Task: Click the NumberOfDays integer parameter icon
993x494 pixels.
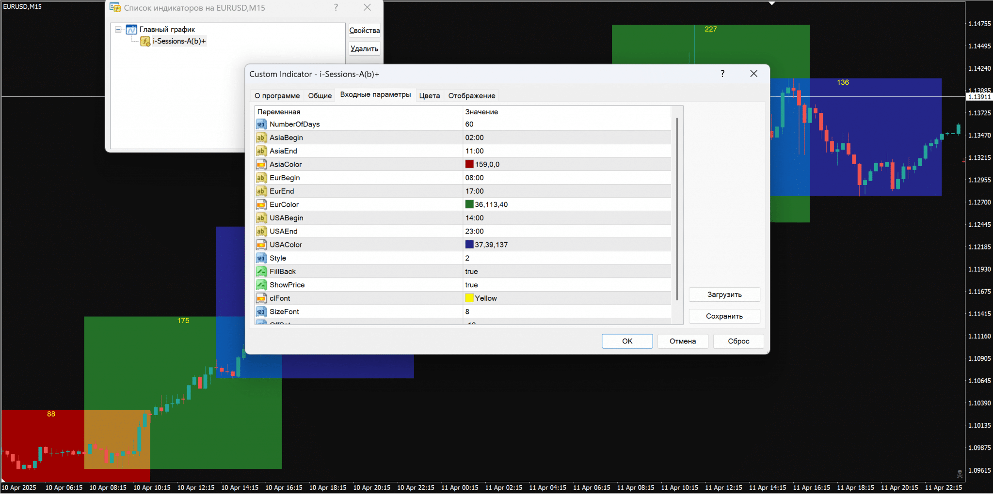Action: 261,124
